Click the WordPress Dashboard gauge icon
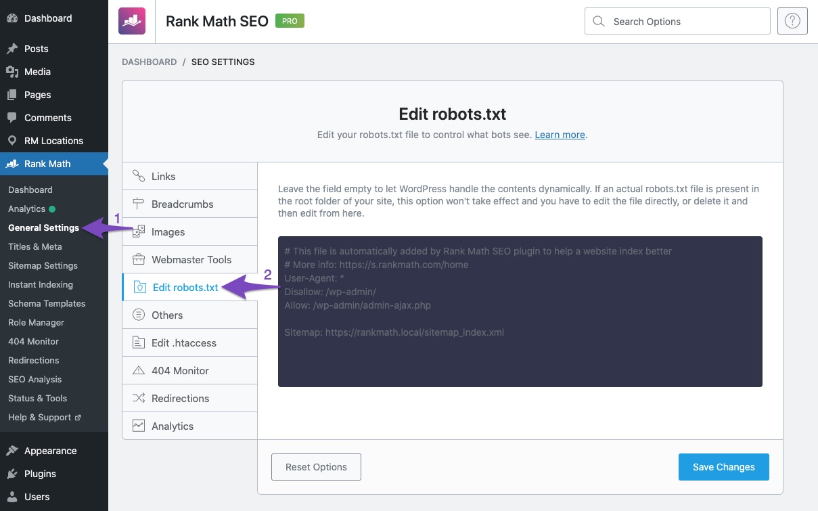818x511 pixels. tap(12, 18)
